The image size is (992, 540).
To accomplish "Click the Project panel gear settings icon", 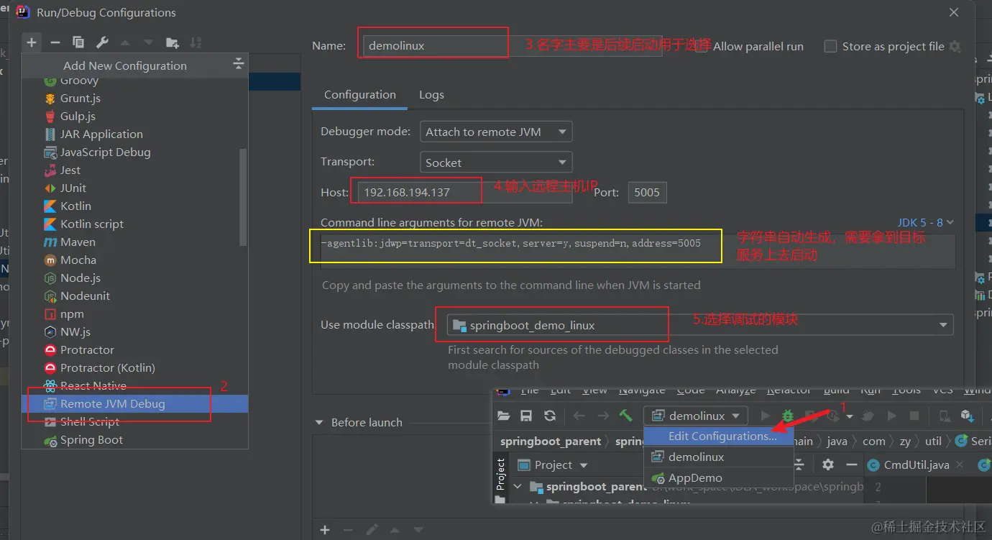I will 828,465.
